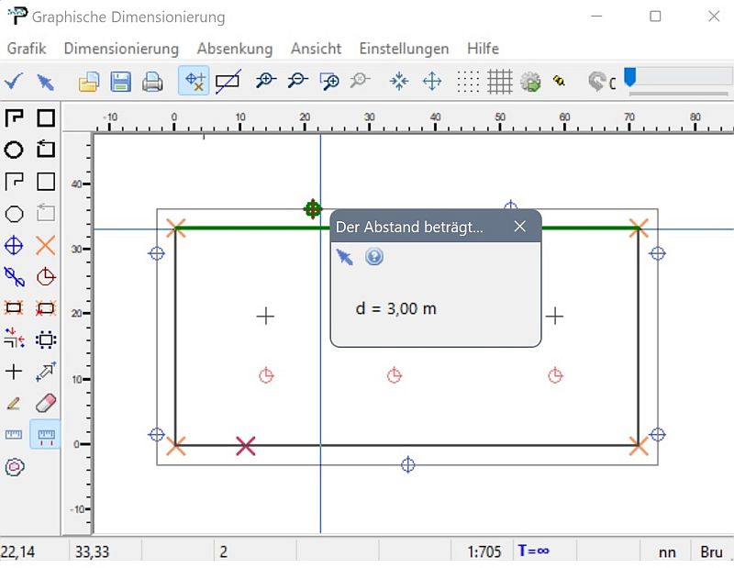734x568 pixels.
Task: Select the eraser tool
Action: (45, 403)
